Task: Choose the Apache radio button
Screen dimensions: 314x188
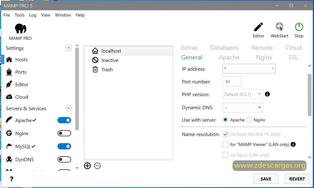Action: (x=225, y=120)
